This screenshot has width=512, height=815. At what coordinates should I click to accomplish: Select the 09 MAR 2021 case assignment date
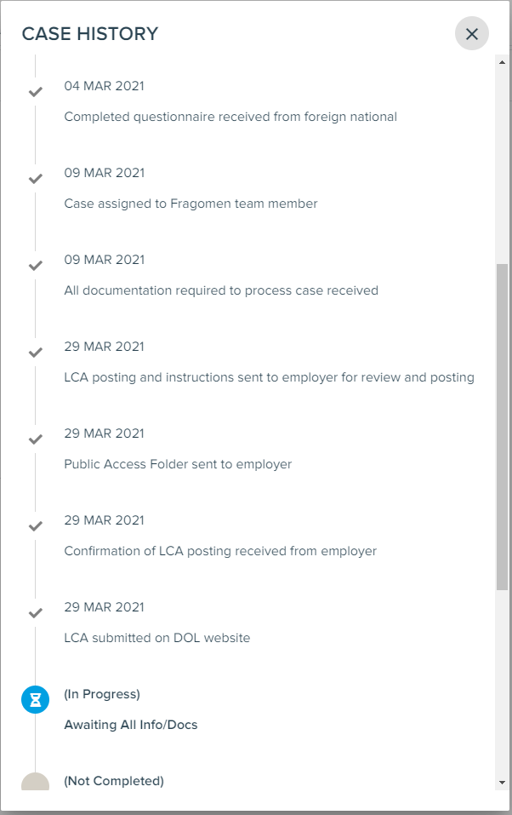click(x=104, y=172)
